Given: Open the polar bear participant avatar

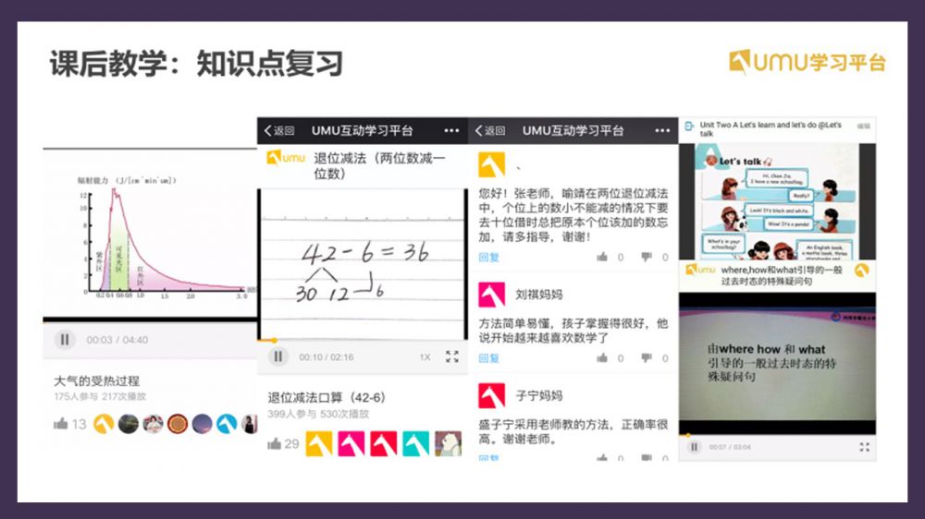Looking at the screenshot, I should pyautogui.click(x=448, y=444).
